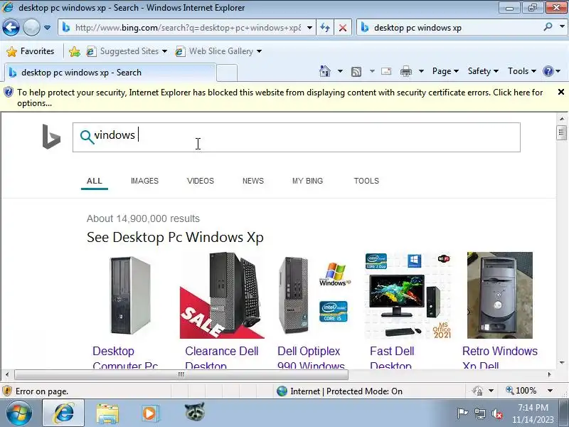Click the security information bar message
The image size is (569, 427).
pos(280,97)
